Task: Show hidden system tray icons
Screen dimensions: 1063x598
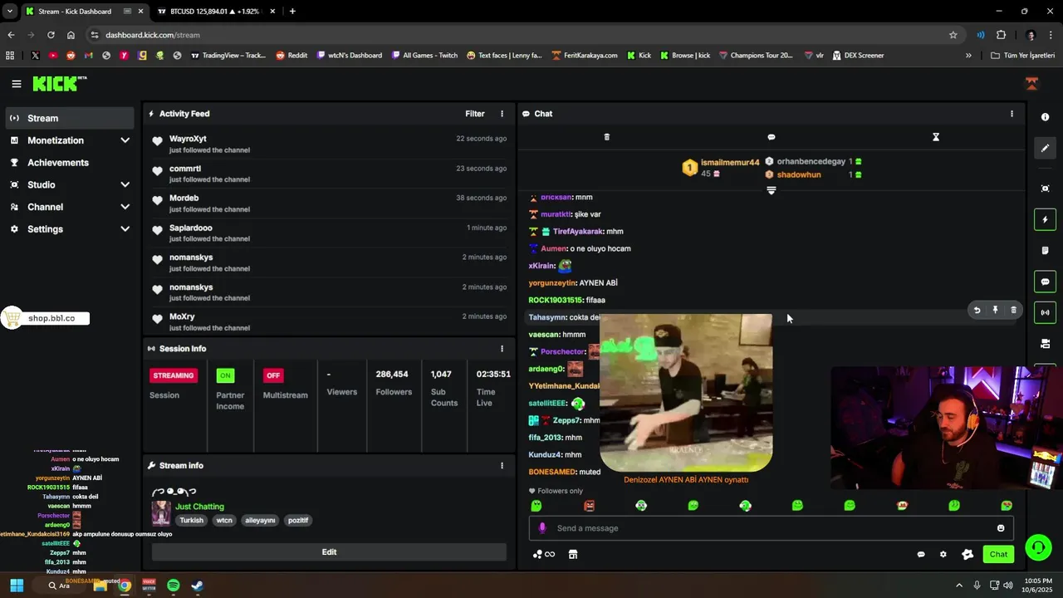Action: [x=959, y=586]
